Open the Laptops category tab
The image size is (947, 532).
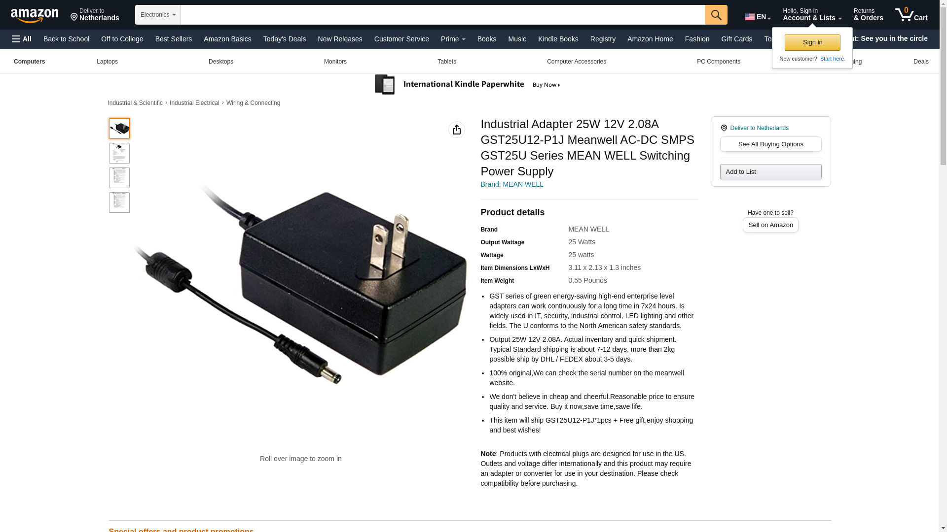(107, 62)
